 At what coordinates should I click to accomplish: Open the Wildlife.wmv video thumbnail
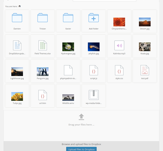tap(68, 98)
